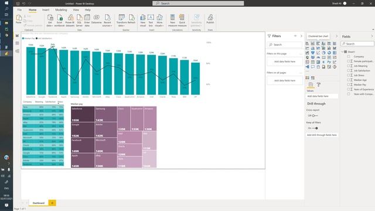Insert the Q&A visual
This screenshot has width=375, height=211.
click(x=312, y=67)
